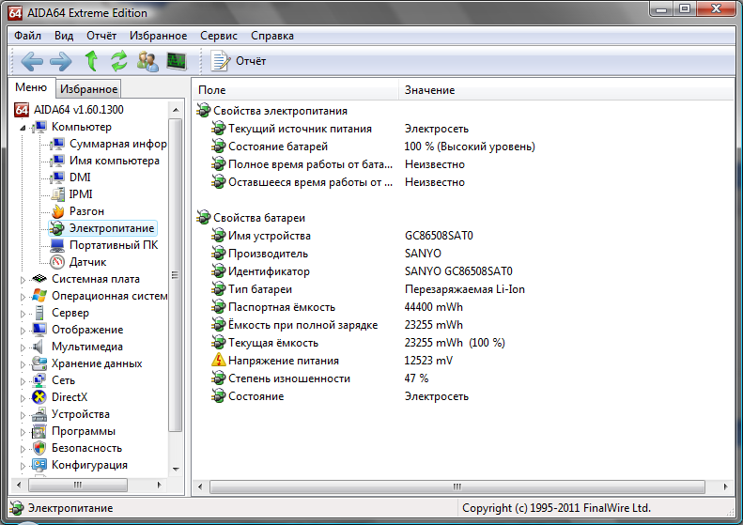Click the Значение column header

[x=566, y=90]
